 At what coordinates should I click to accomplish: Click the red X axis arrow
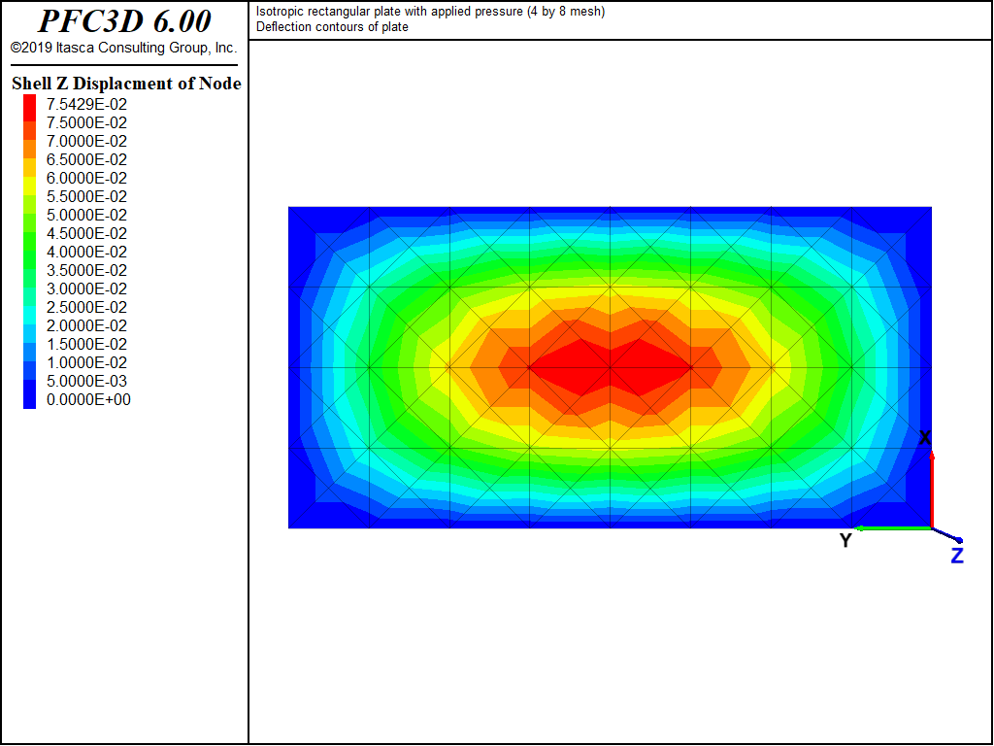(x=932, y=489)
